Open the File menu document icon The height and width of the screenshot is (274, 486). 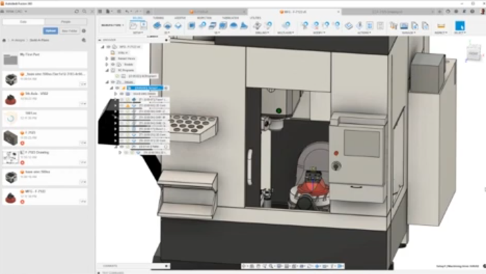coord(108,12)
